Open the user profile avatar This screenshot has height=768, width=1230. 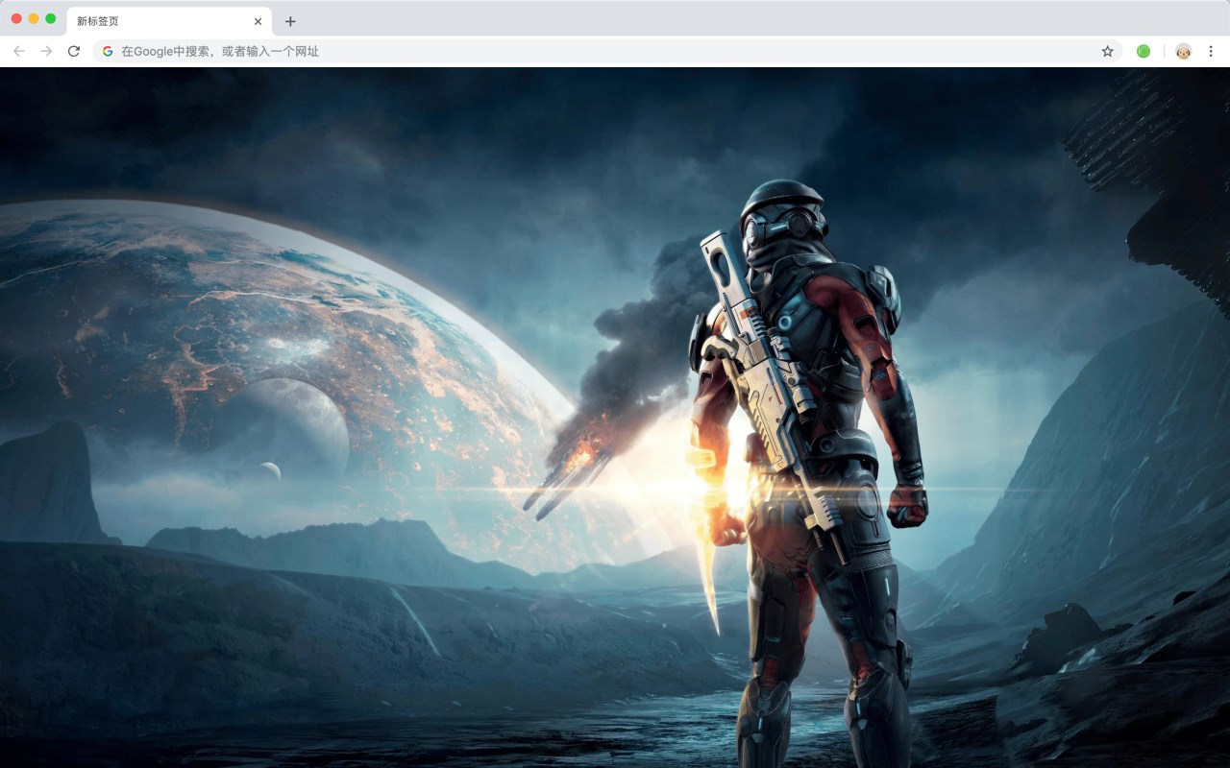pos(1183,51)
